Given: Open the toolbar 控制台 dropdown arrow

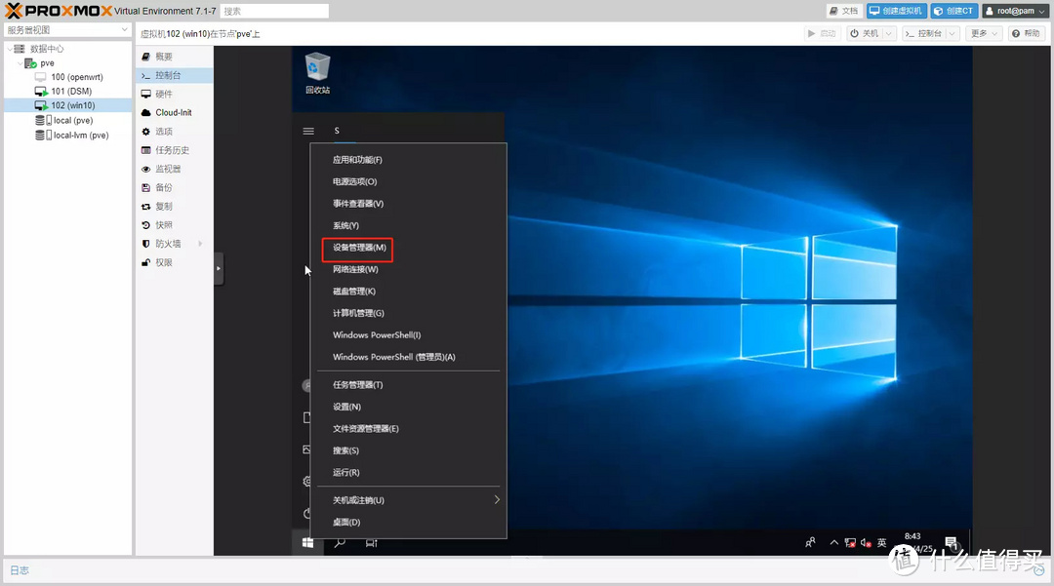Looking at the screenshot, I should 952,33.
